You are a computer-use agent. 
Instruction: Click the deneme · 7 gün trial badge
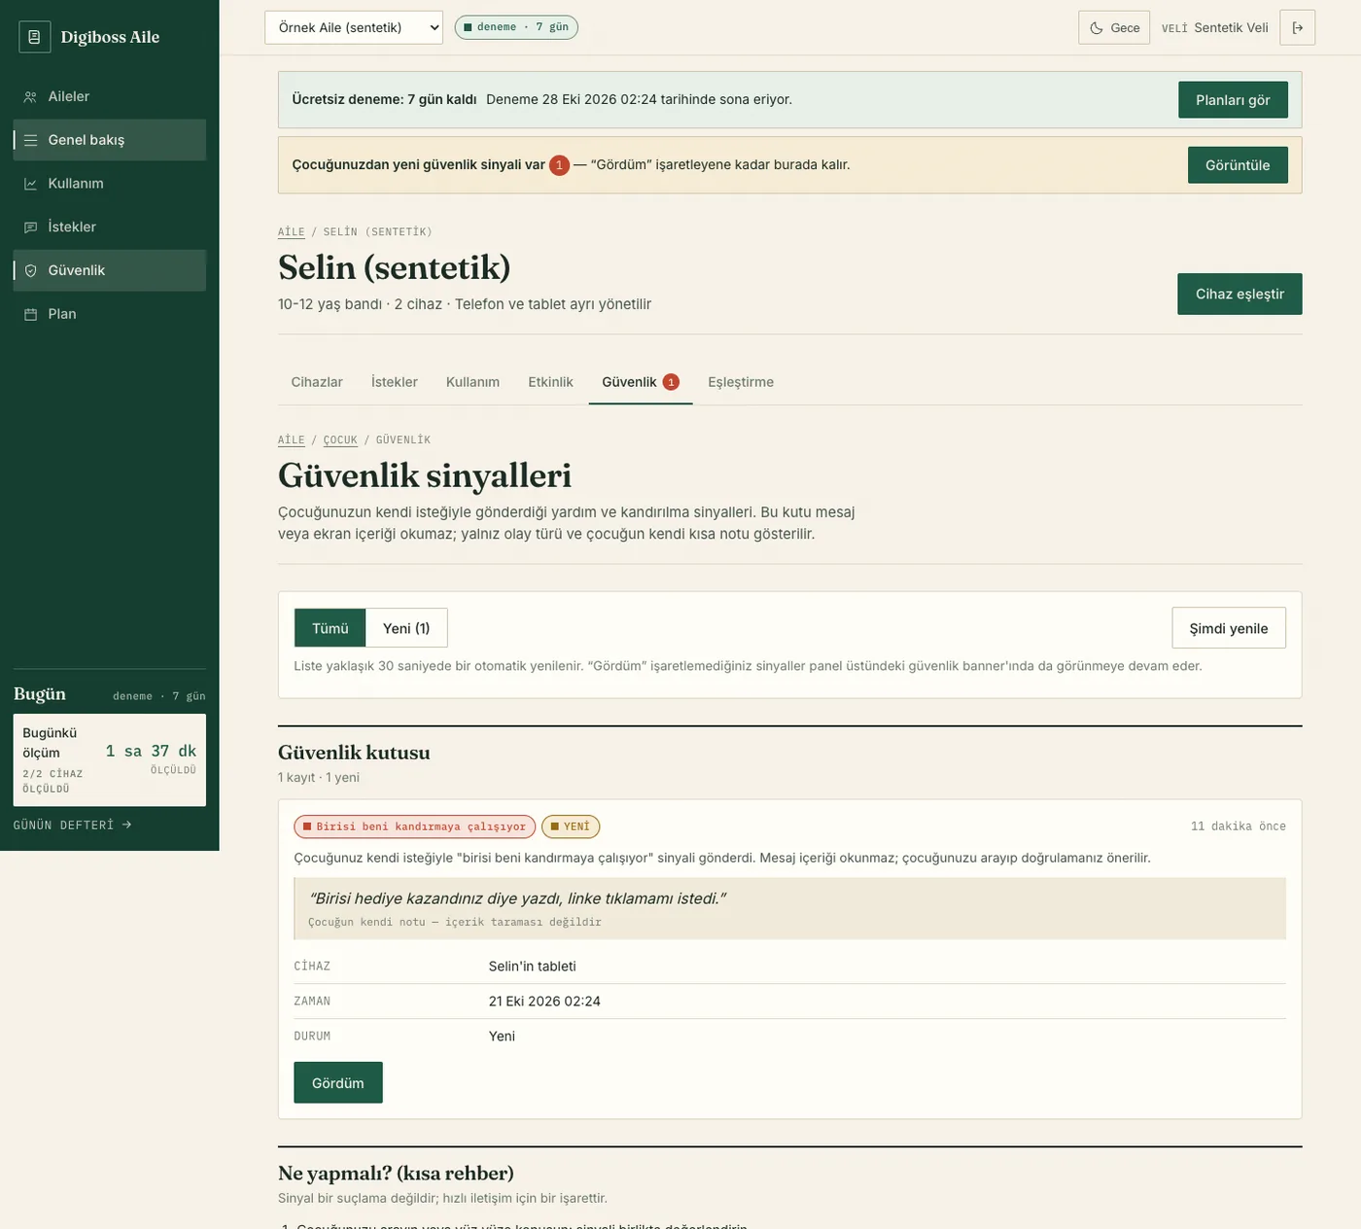516,27
